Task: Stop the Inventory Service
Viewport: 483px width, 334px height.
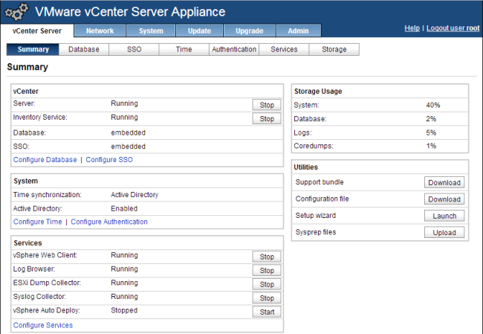Action: (x=267, y=119)
